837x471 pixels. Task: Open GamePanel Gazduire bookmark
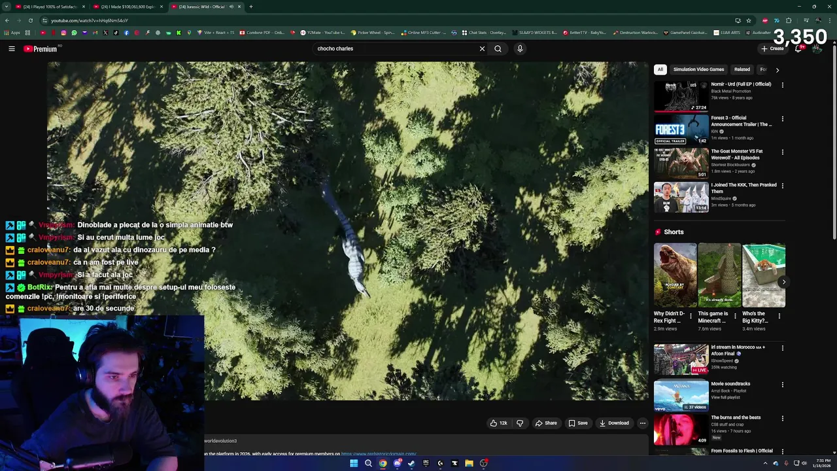tap(685, 33)
